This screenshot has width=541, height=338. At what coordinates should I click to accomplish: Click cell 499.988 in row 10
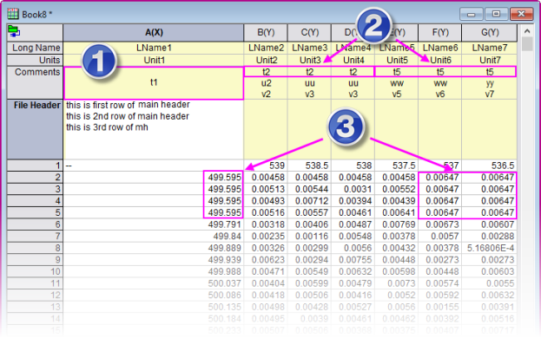click(154, 271)
